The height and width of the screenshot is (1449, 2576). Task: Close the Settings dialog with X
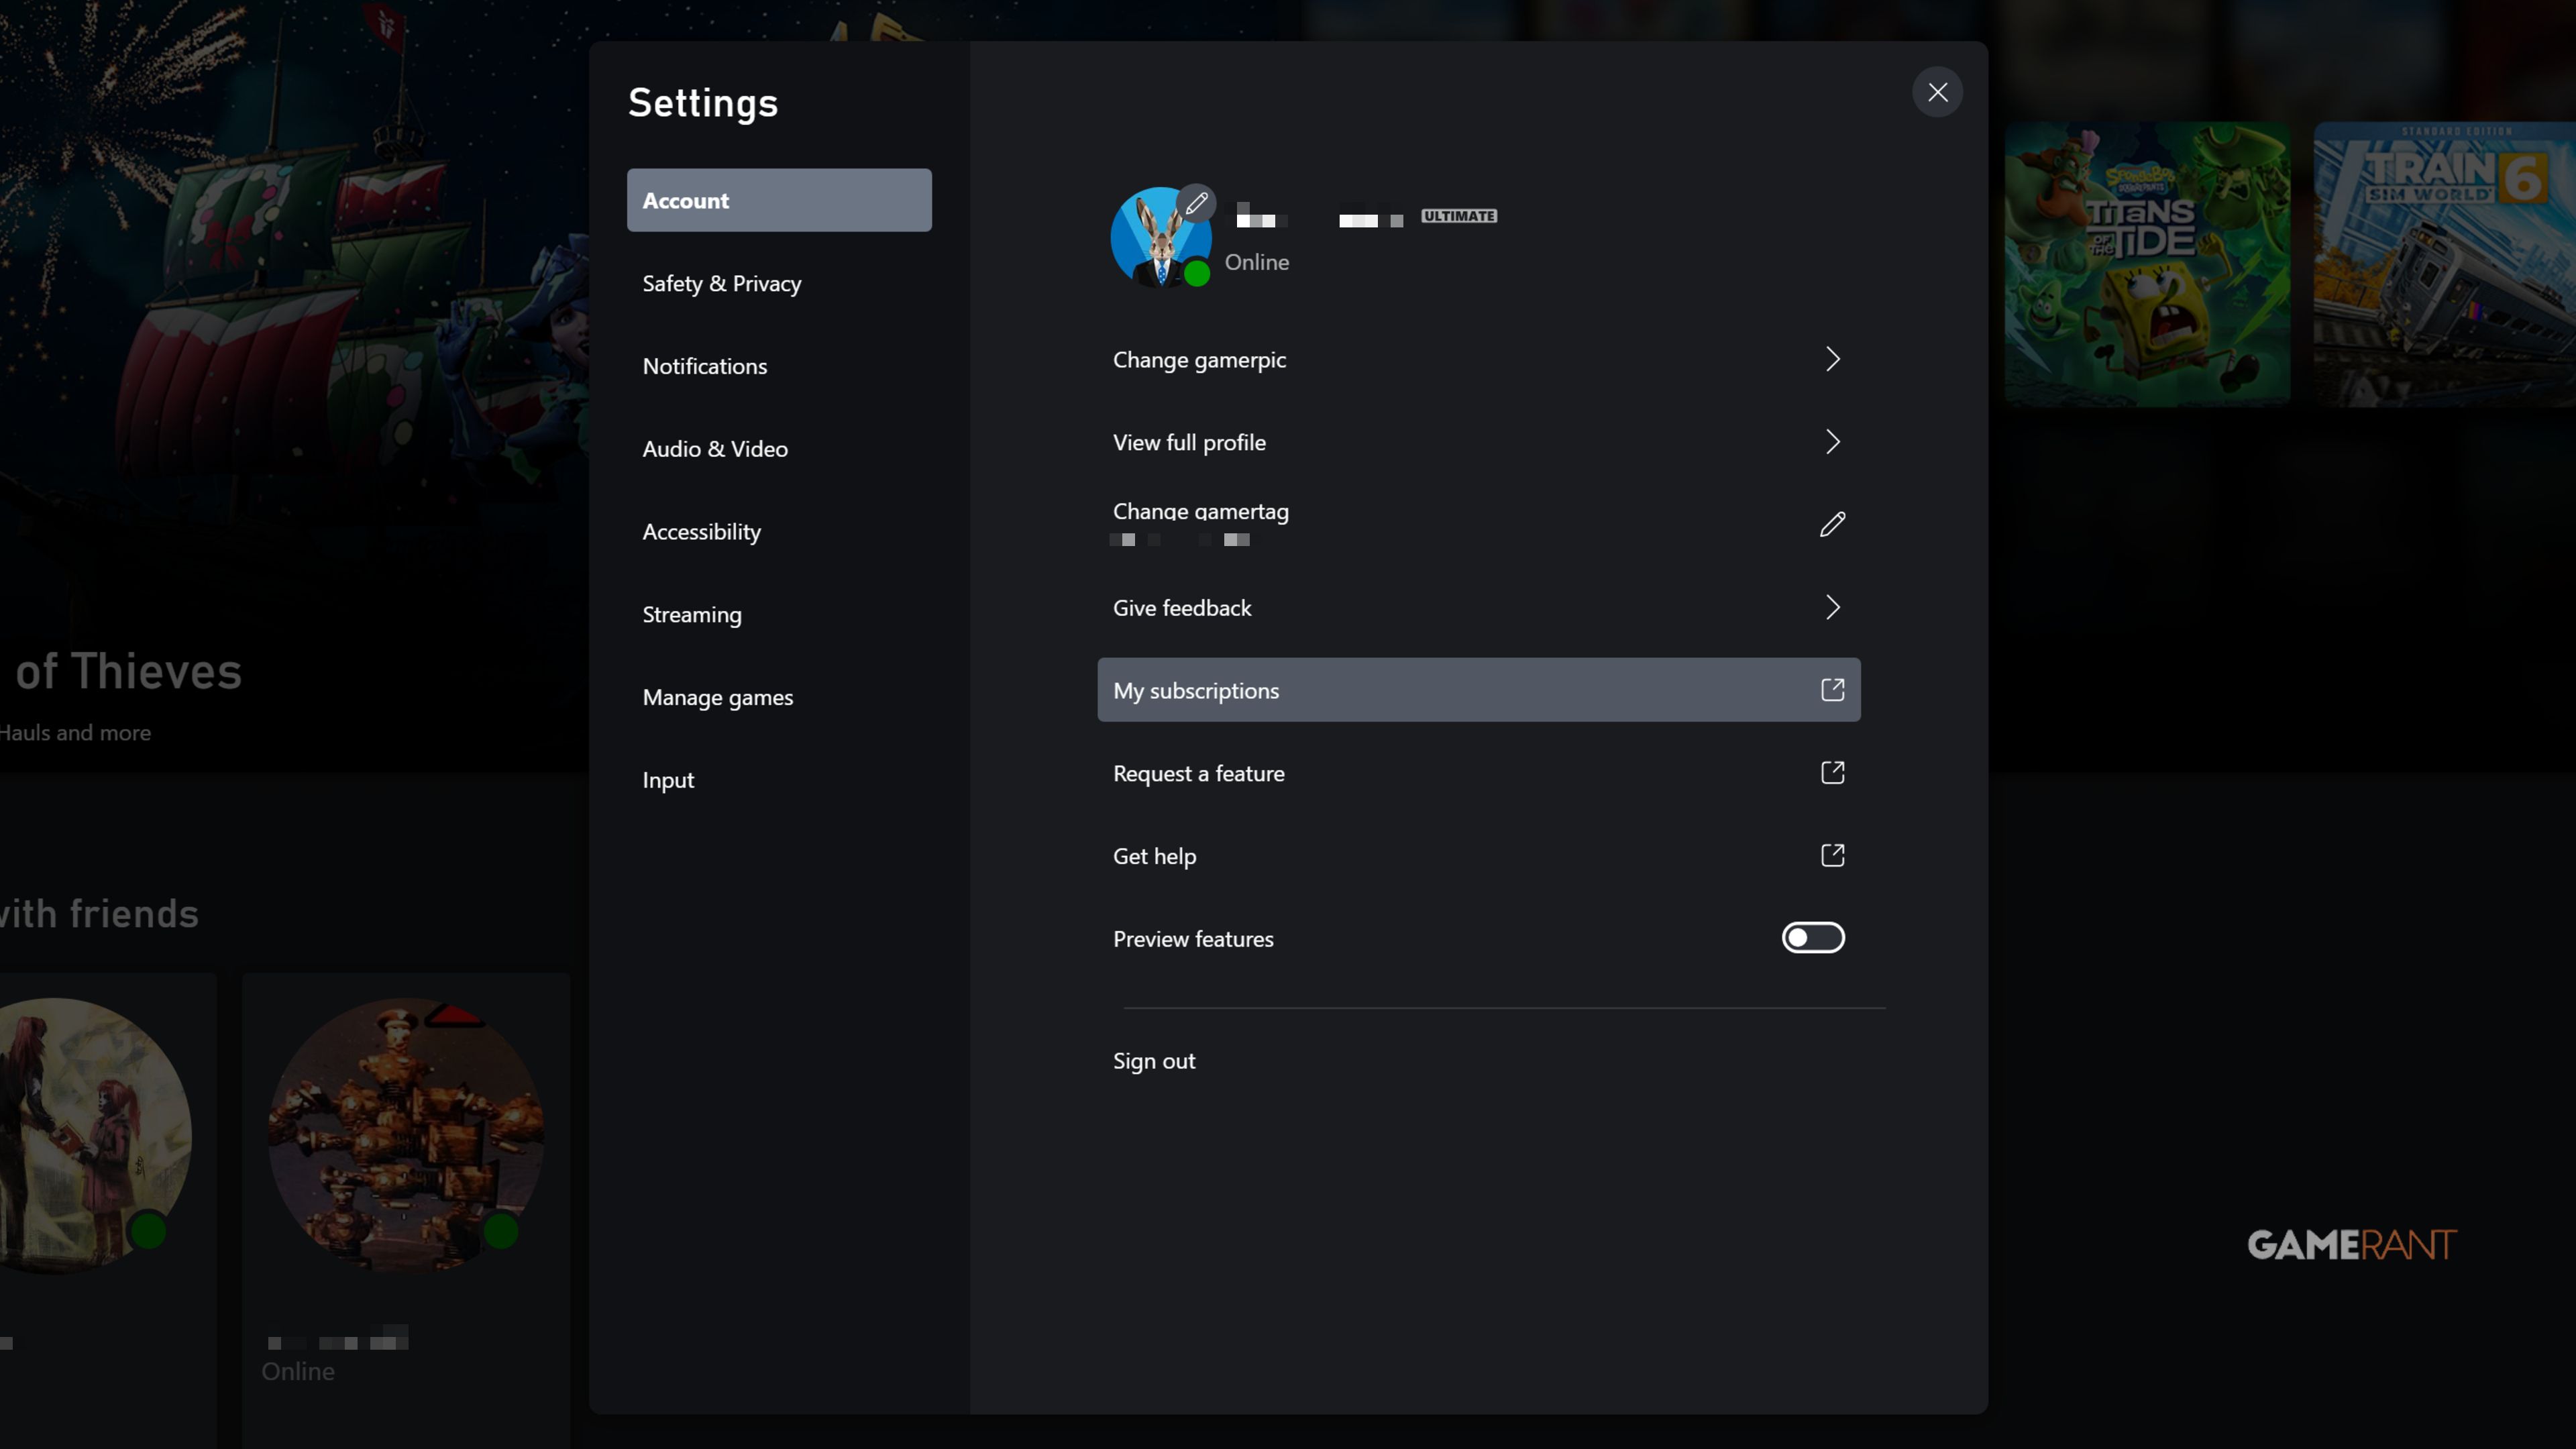click(1937, 92)
